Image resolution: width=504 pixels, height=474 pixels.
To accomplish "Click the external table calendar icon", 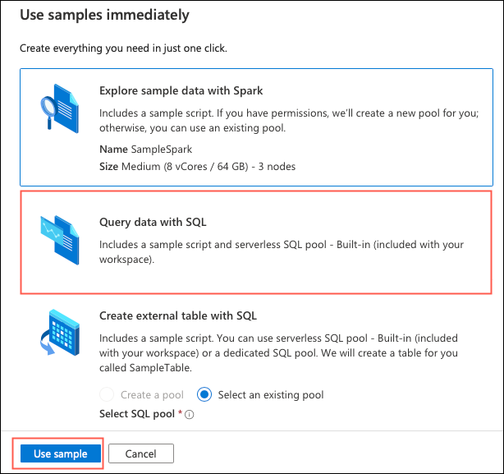I will 60,332.
